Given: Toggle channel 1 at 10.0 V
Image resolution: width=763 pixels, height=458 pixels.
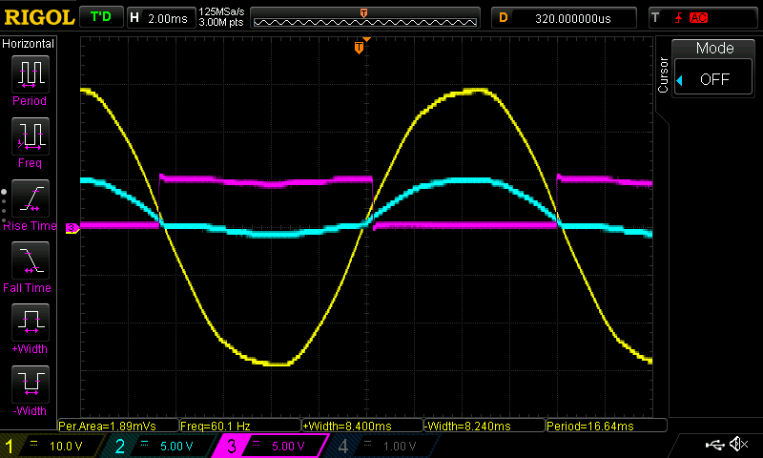Looking at the screenshot, I should coord(52,446).
